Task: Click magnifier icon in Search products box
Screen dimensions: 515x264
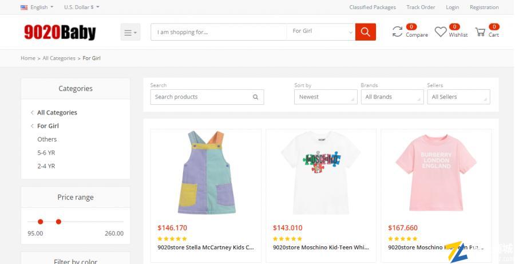Action: tap(255, 97)
